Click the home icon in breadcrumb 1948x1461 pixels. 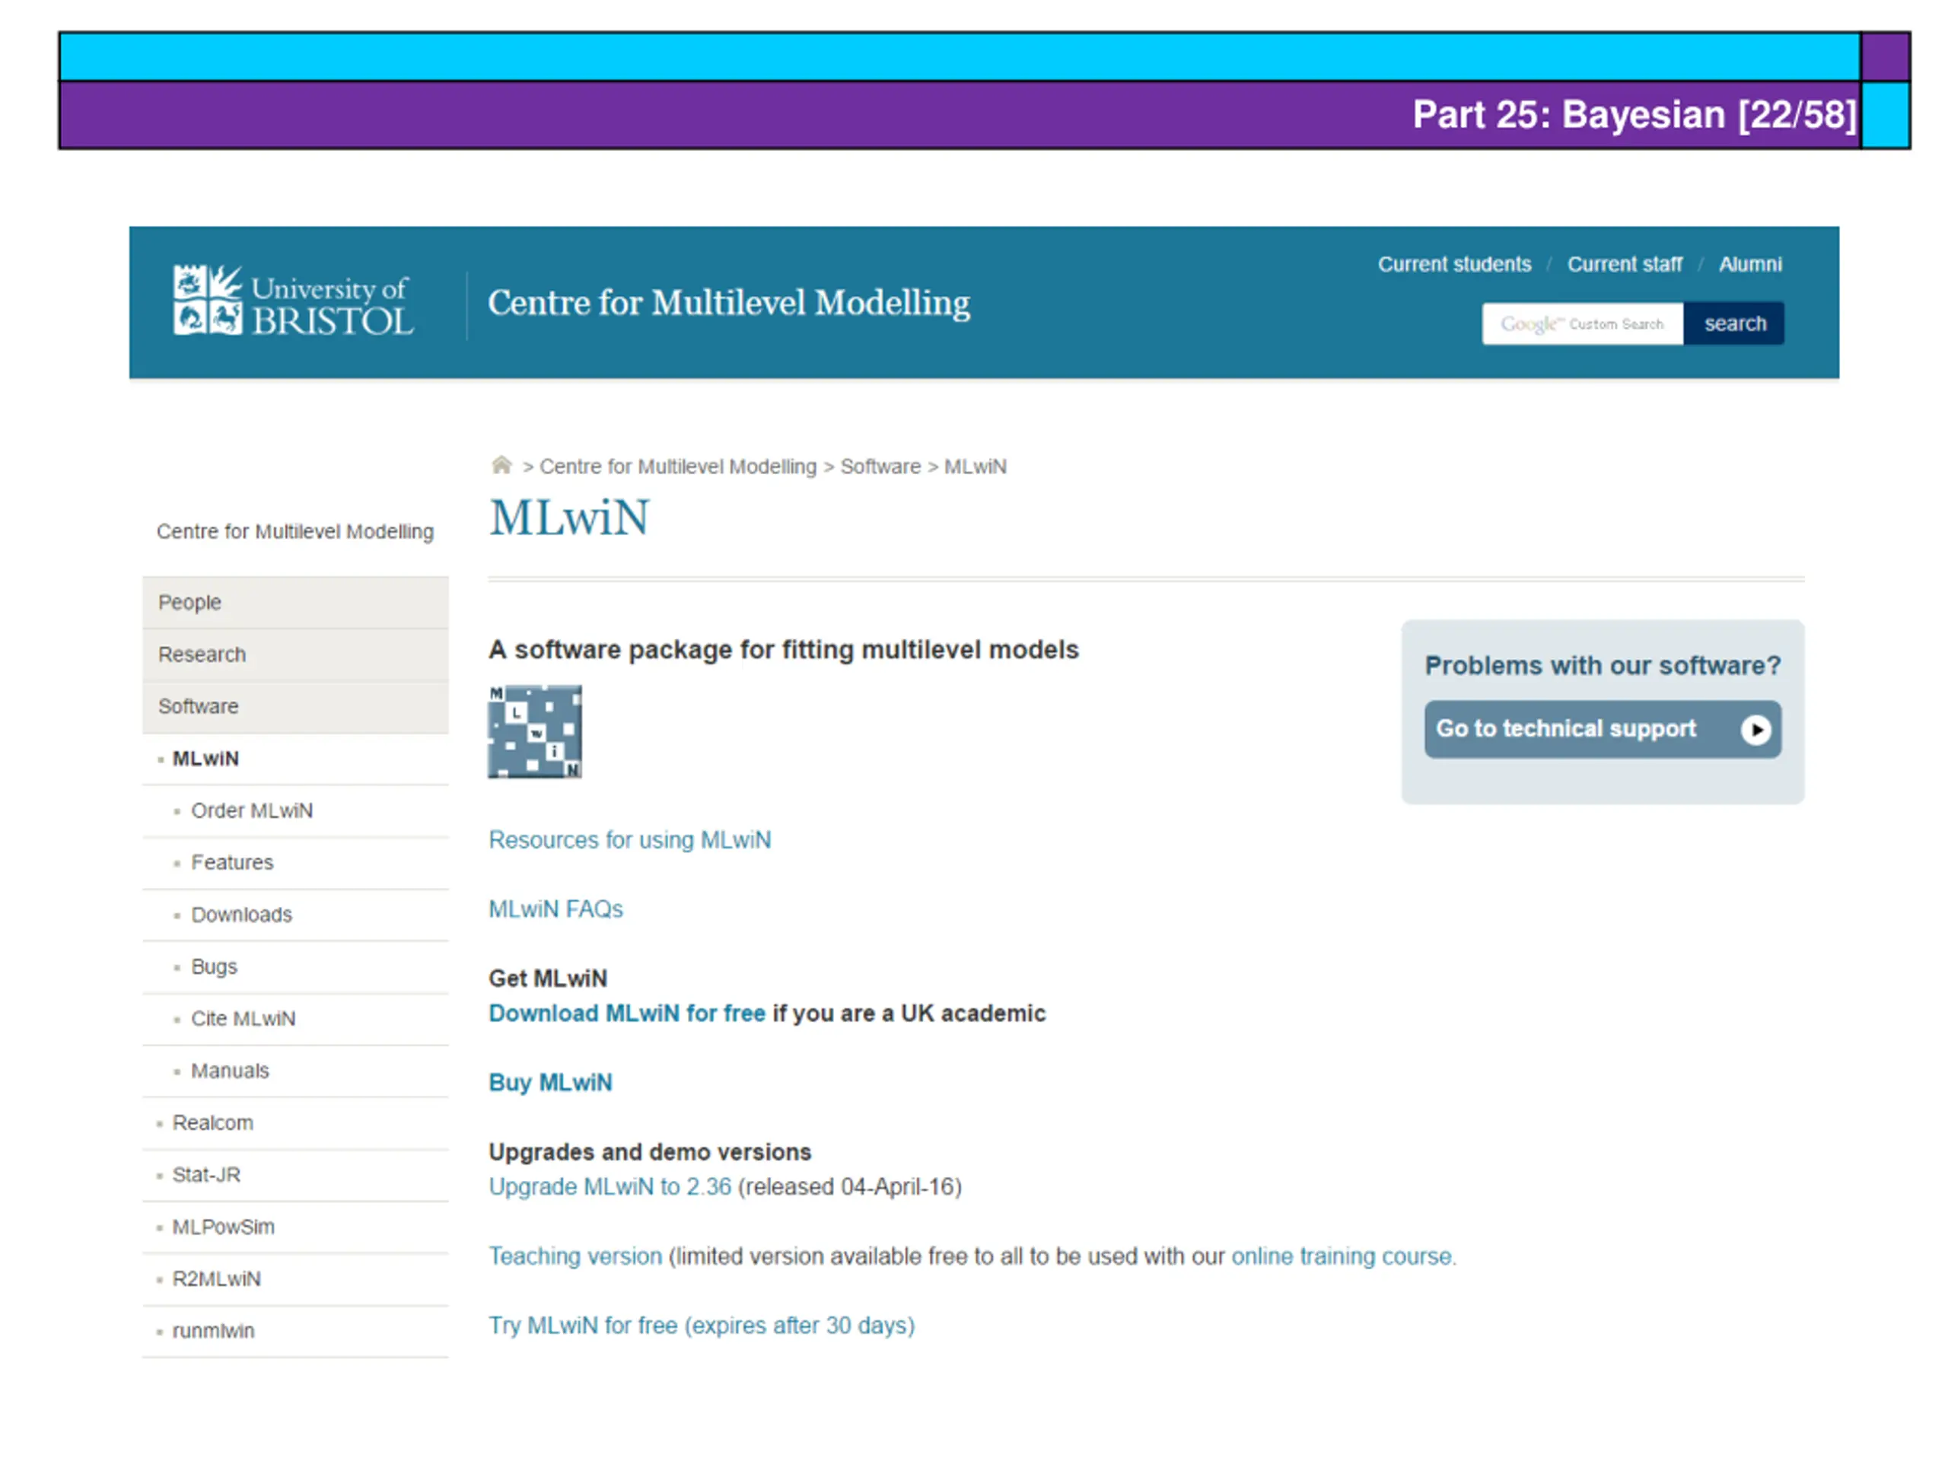(501, 465)
